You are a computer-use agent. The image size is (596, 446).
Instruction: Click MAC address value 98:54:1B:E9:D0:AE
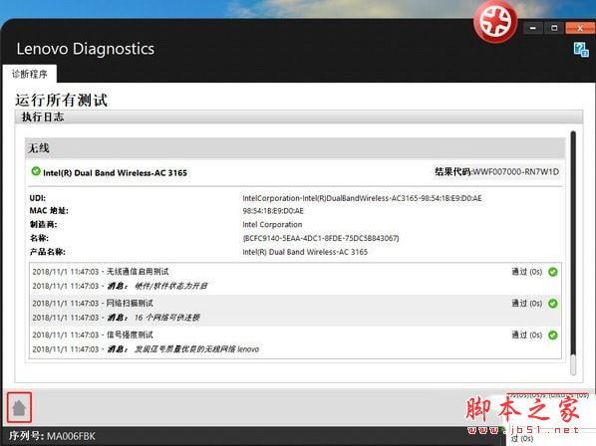point(273,211)
